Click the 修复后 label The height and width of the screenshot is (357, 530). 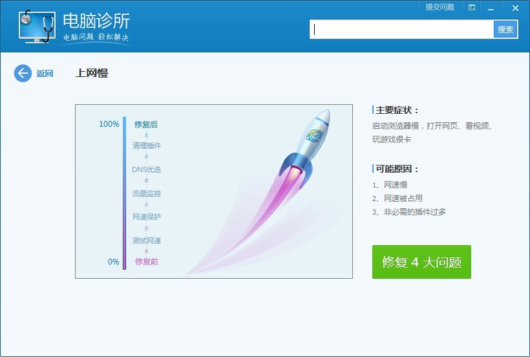(146, 124)
